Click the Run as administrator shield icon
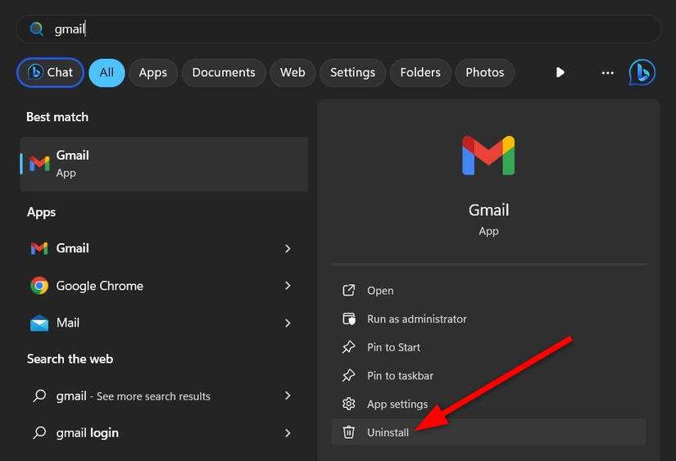Image resolution: width=676 pixels, height=461 pixels. click(x=349, y=319)
